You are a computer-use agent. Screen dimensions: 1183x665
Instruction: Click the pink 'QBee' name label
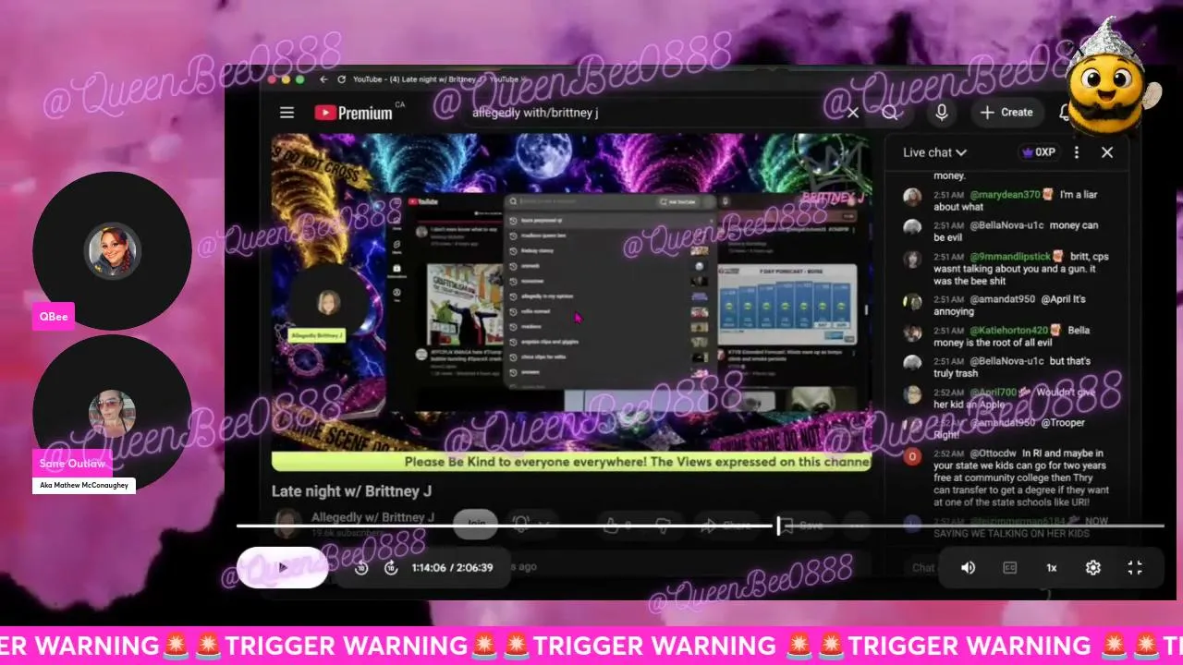(53, 316)
